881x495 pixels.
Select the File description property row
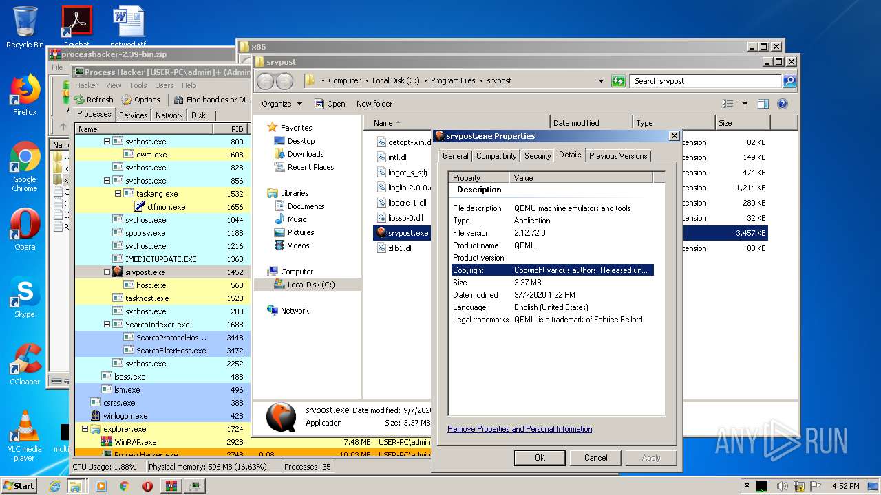(553, 208)
